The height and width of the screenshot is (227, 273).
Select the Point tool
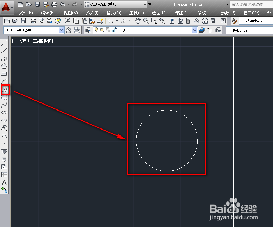4,144
